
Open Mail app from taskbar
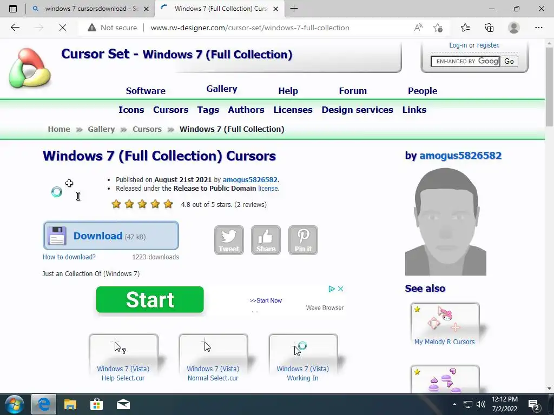123,404
